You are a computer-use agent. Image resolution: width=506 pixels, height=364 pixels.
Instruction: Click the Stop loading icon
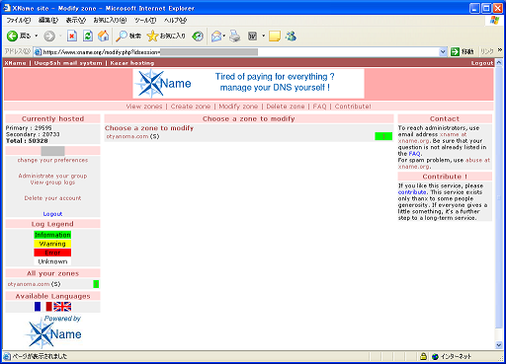72,36
